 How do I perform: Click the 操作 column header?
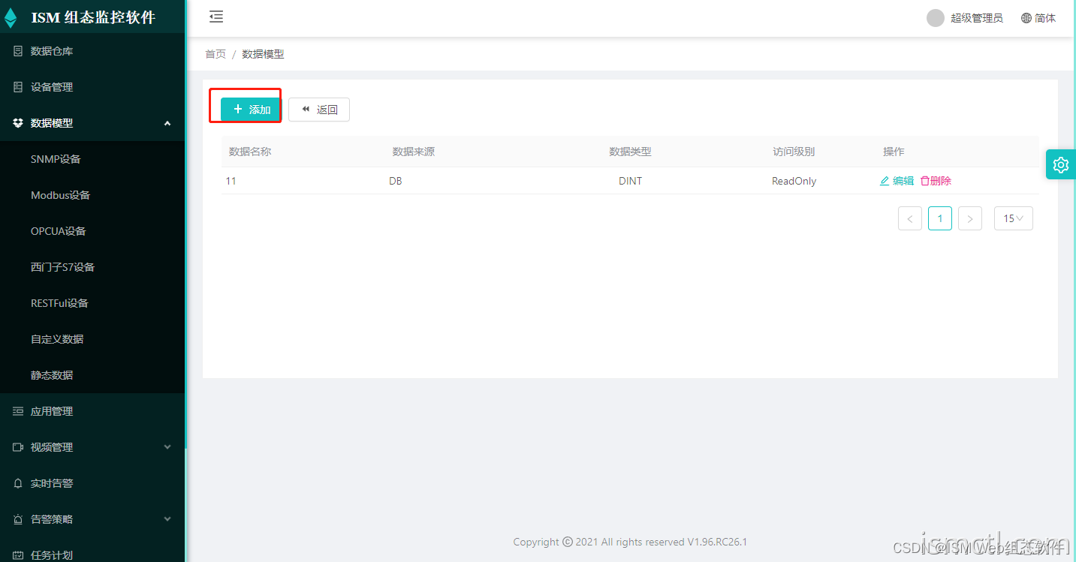click(894, 152)
